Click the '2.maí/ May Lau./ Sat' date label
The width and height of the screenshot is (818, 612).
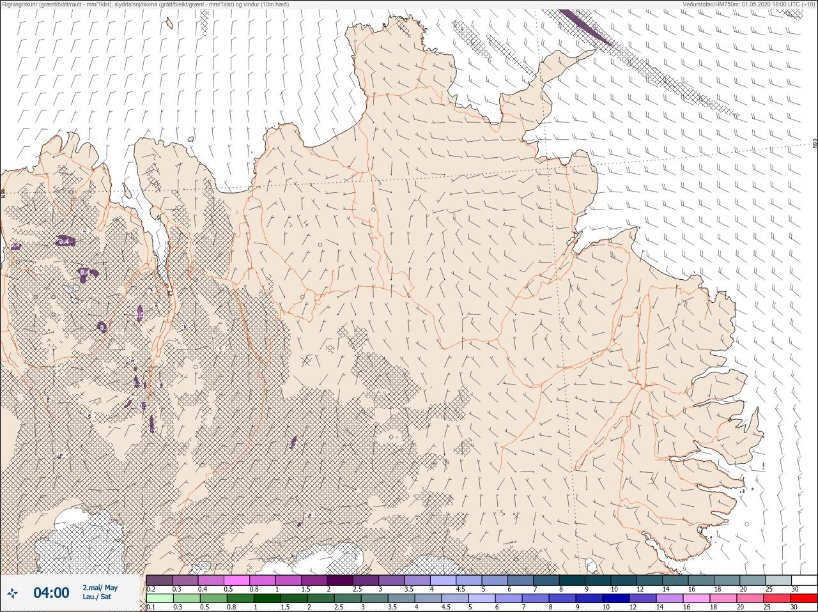click(x=100, y=592)
